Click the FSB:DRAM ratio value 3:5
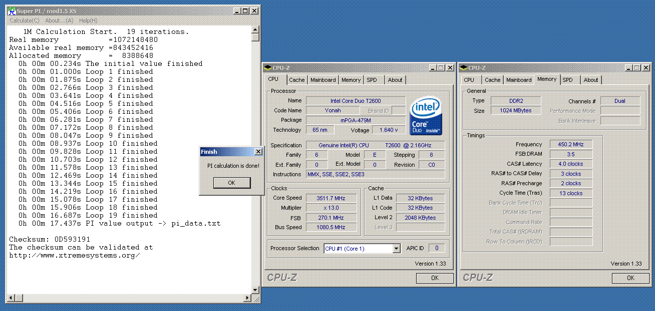Screen dimensions: 655x311 click(571, 154)
